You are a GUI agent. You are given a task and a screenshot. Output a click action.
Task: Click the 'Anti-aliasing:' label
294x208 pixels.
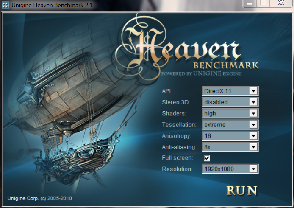(x=179, y=147)
